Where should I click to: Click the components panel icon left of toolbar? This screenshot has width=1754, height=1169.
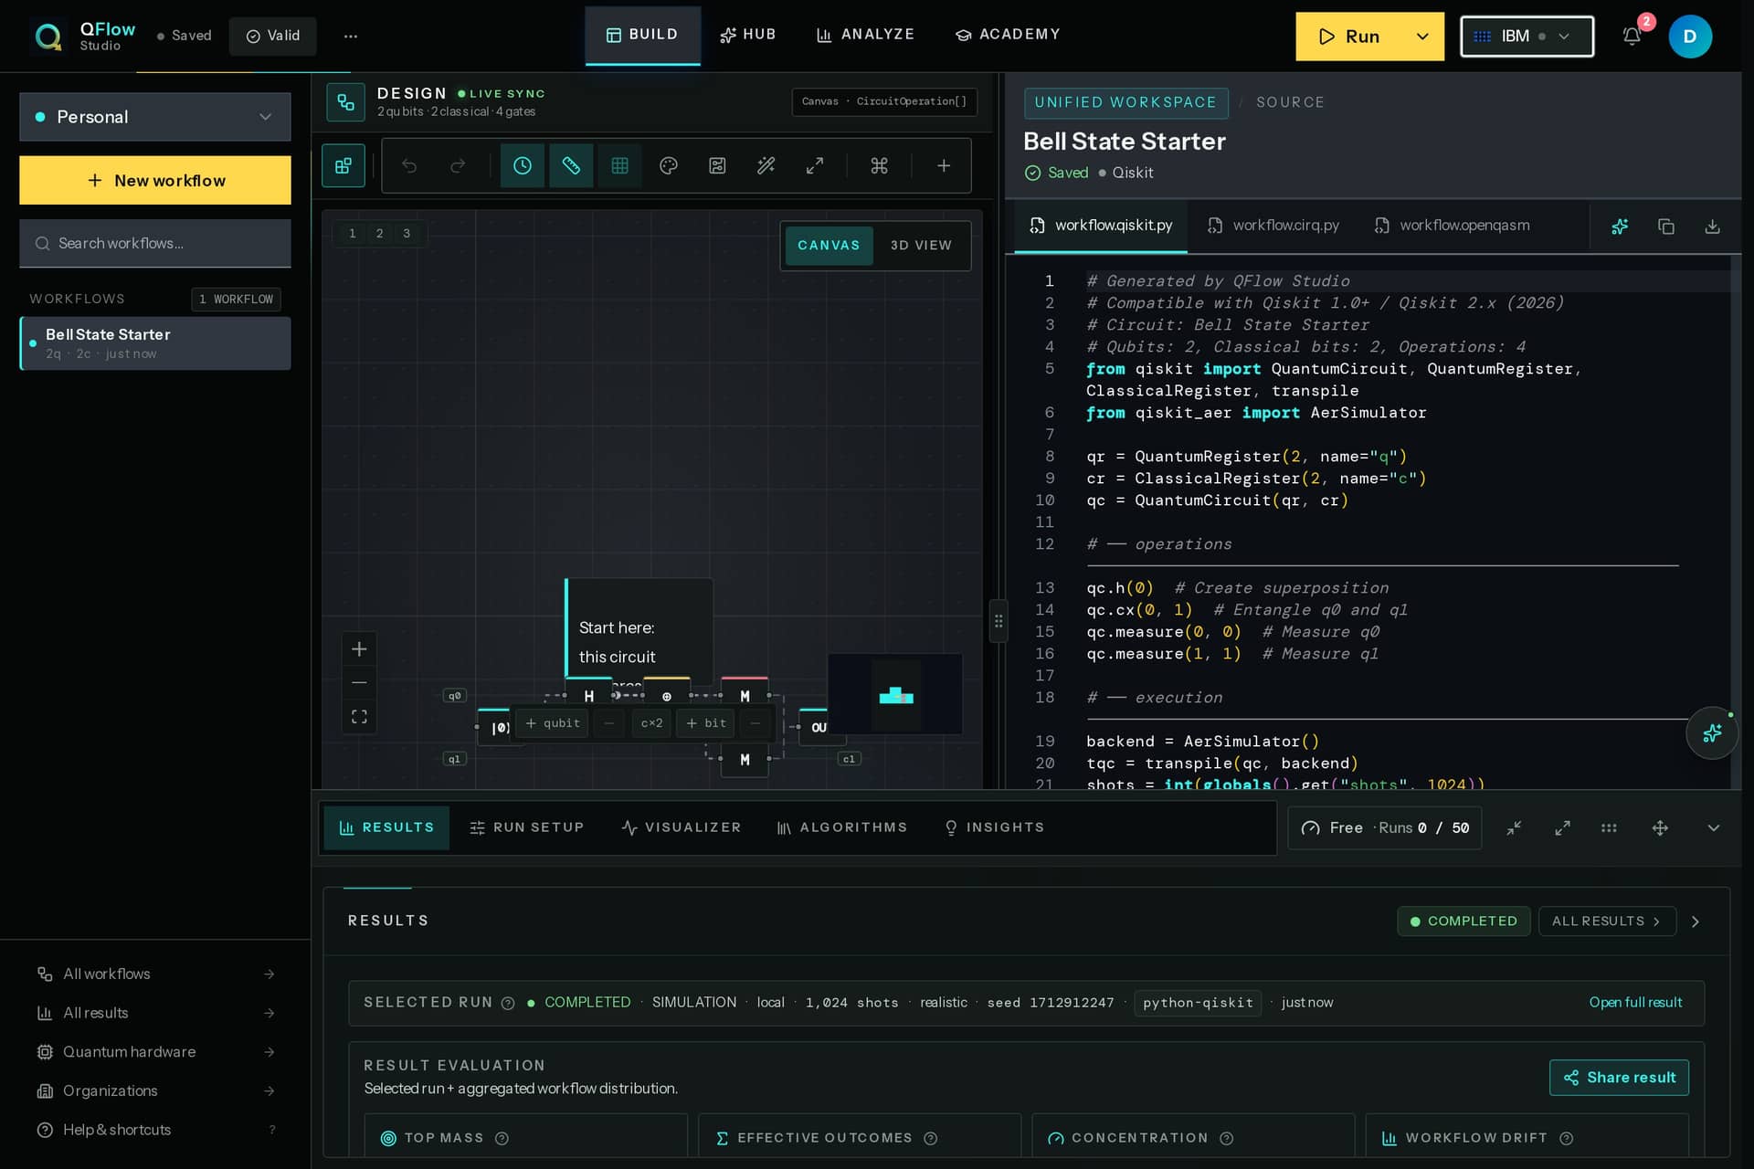click(x=343, y=165)
